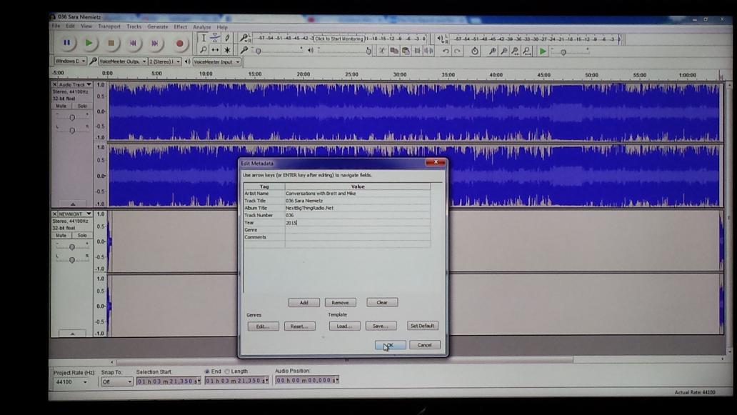Select the Length radio button
The height and width of the screenshot is (415, 737).
pos(227,371)
